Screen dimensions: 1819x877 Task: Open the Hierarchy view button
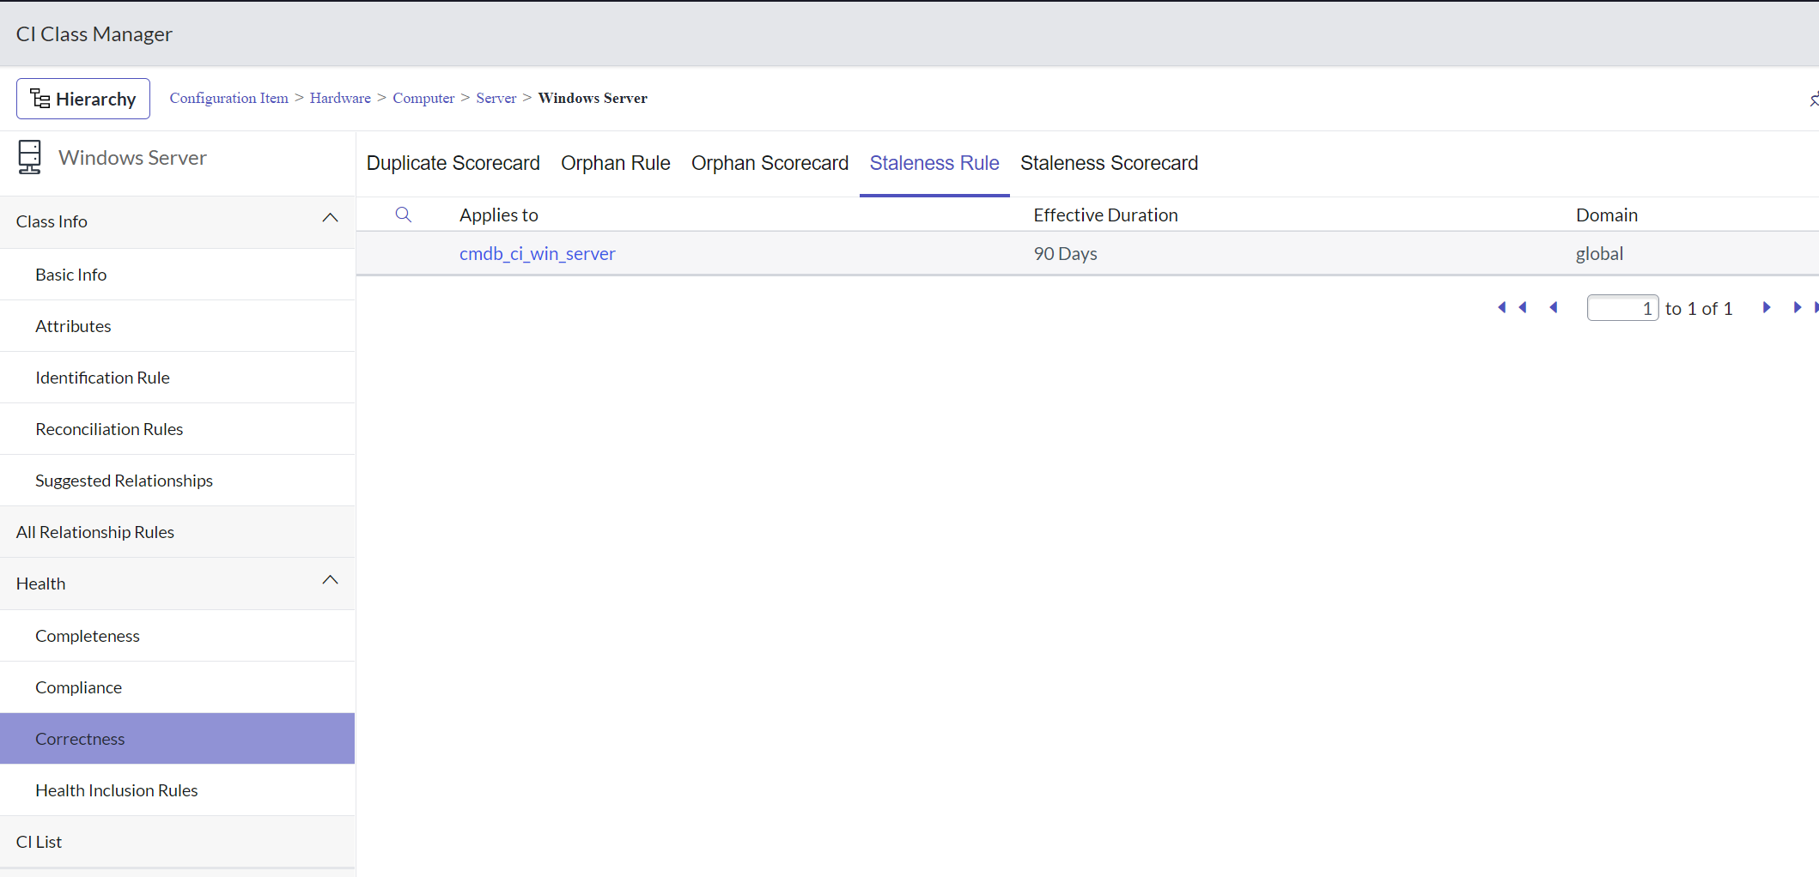pyautogui.click(x=83, y=99)
